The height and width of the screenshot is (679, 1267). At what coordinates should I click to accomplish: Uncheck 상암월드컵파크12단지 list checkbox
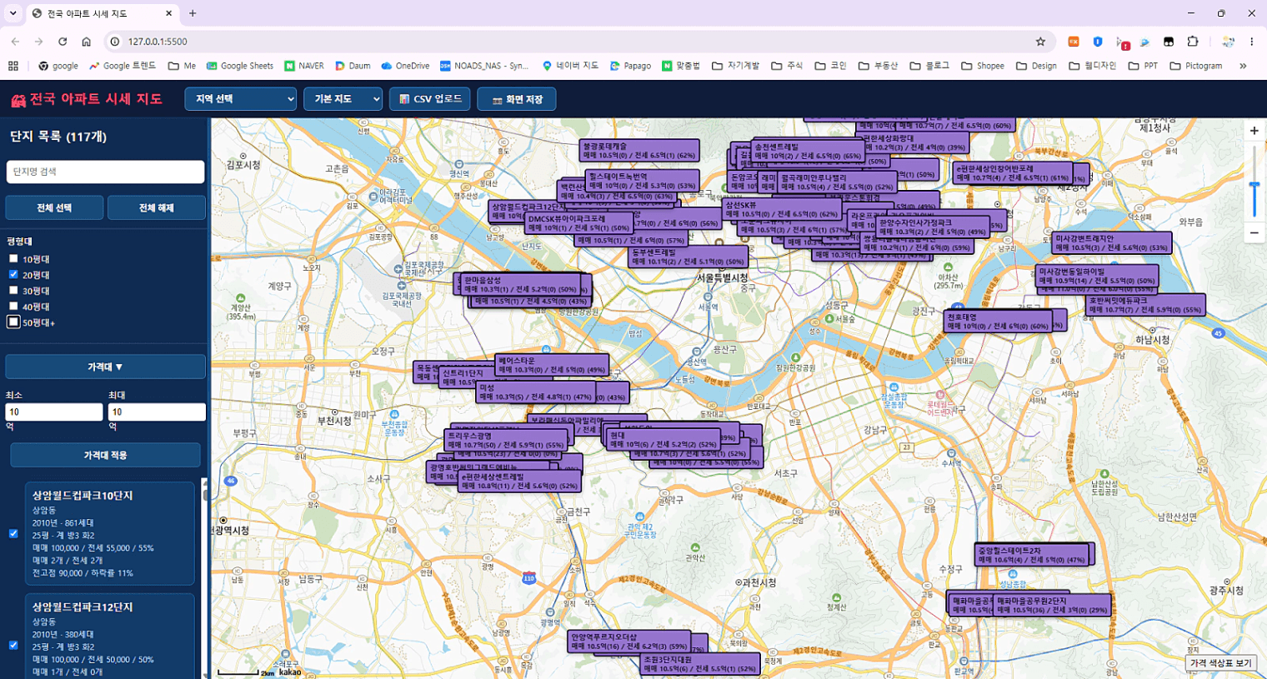pos(13,645)
